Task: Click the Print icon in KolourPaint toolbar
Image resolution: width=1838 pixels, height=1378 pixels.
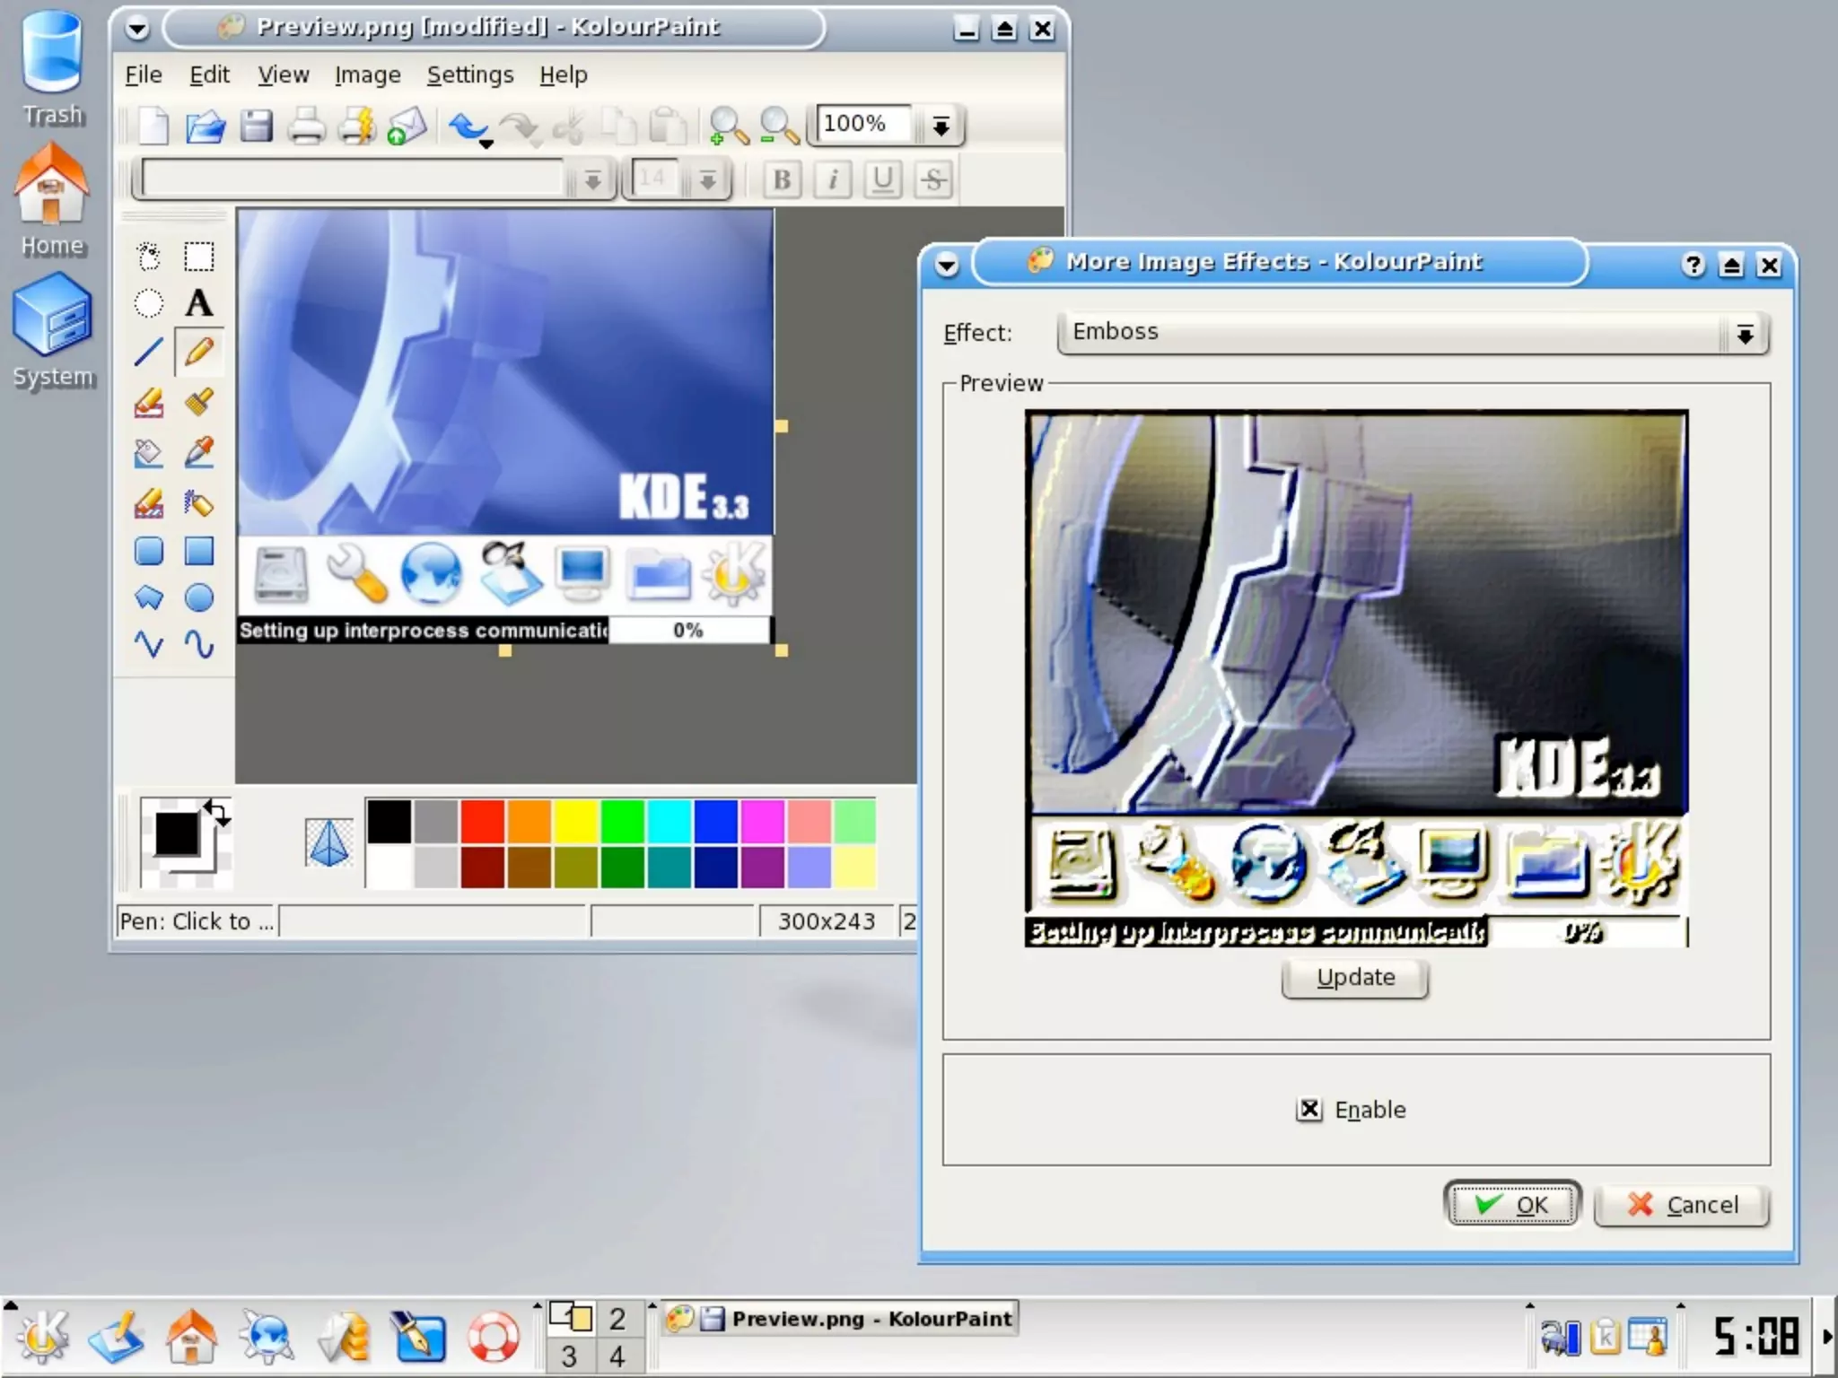Action: [x=306, y=126]
